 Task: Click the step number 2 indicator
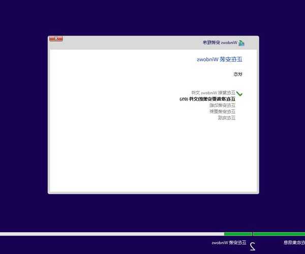[252, 246]
